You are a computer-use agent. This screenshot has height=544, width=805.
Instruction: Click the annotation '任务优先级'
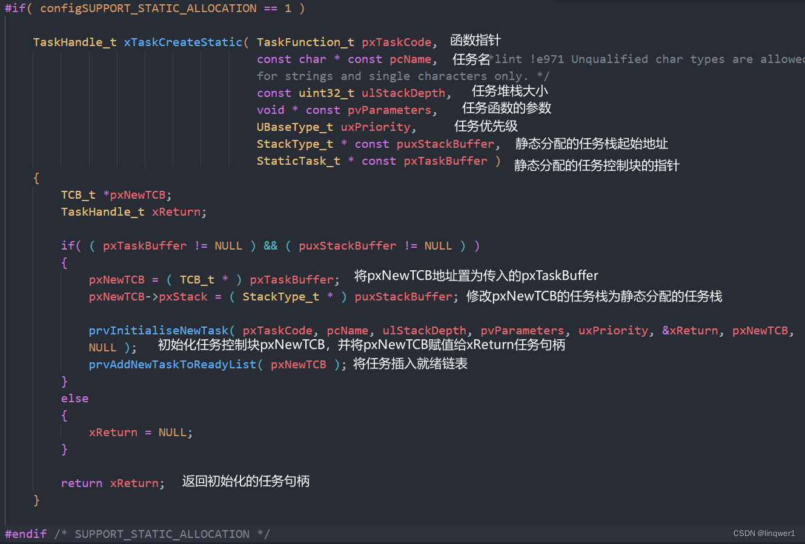click(486, 126)
